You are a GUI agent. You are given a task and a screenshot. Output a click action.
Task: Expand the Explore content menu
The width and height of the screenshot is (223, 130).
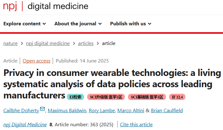(24, 24)
